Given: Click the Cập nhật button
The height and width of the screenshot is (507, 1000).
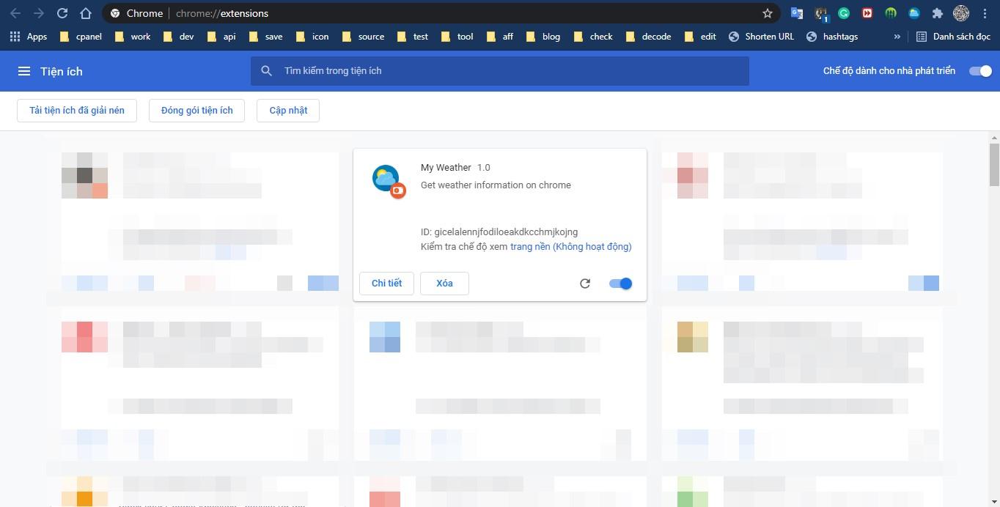Looking at the screenshot, I should [x=288, y=111].
